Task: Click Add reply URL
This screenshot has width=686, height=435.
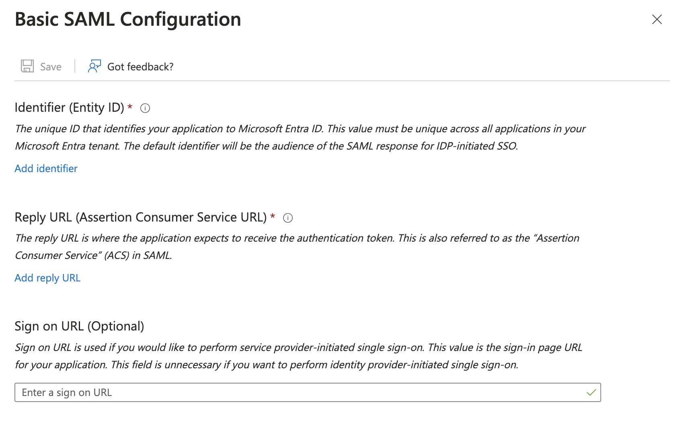Action: coord(47,277)
